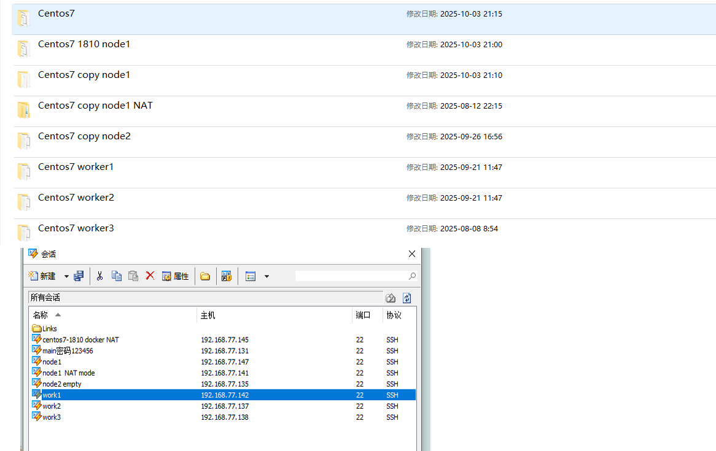Open the dropdown arrow next to 新建
Image resolution: width=716 pixels, height=451 pixels.
[66, 277]
